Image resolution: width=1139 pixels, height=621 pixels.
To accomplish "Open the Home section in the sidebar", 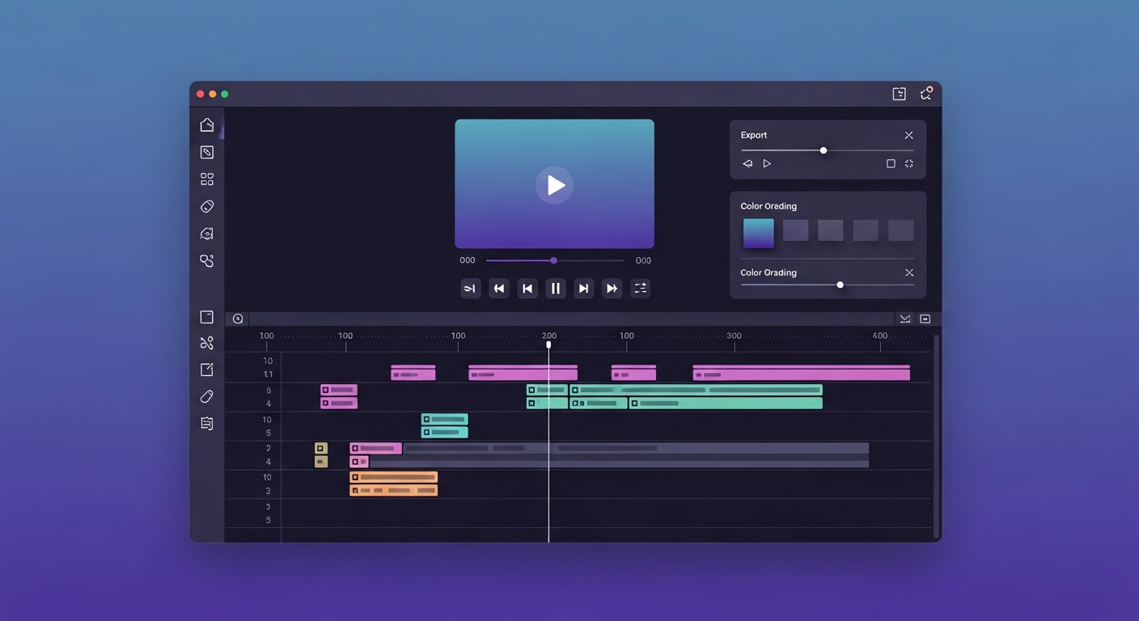I will pyautogui.click(x=207, y=125).
